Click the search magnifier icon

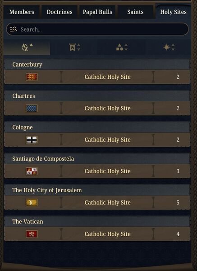[14, 29]
